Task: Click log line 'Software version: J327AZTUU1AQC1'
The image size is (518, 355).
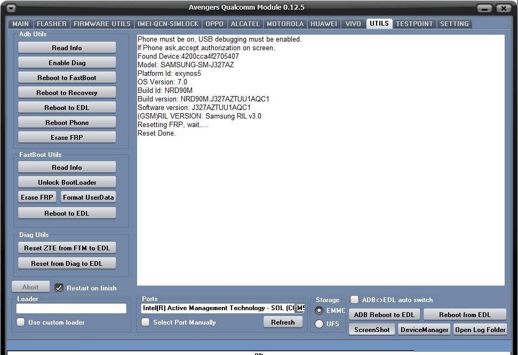Action: [194, 108]
